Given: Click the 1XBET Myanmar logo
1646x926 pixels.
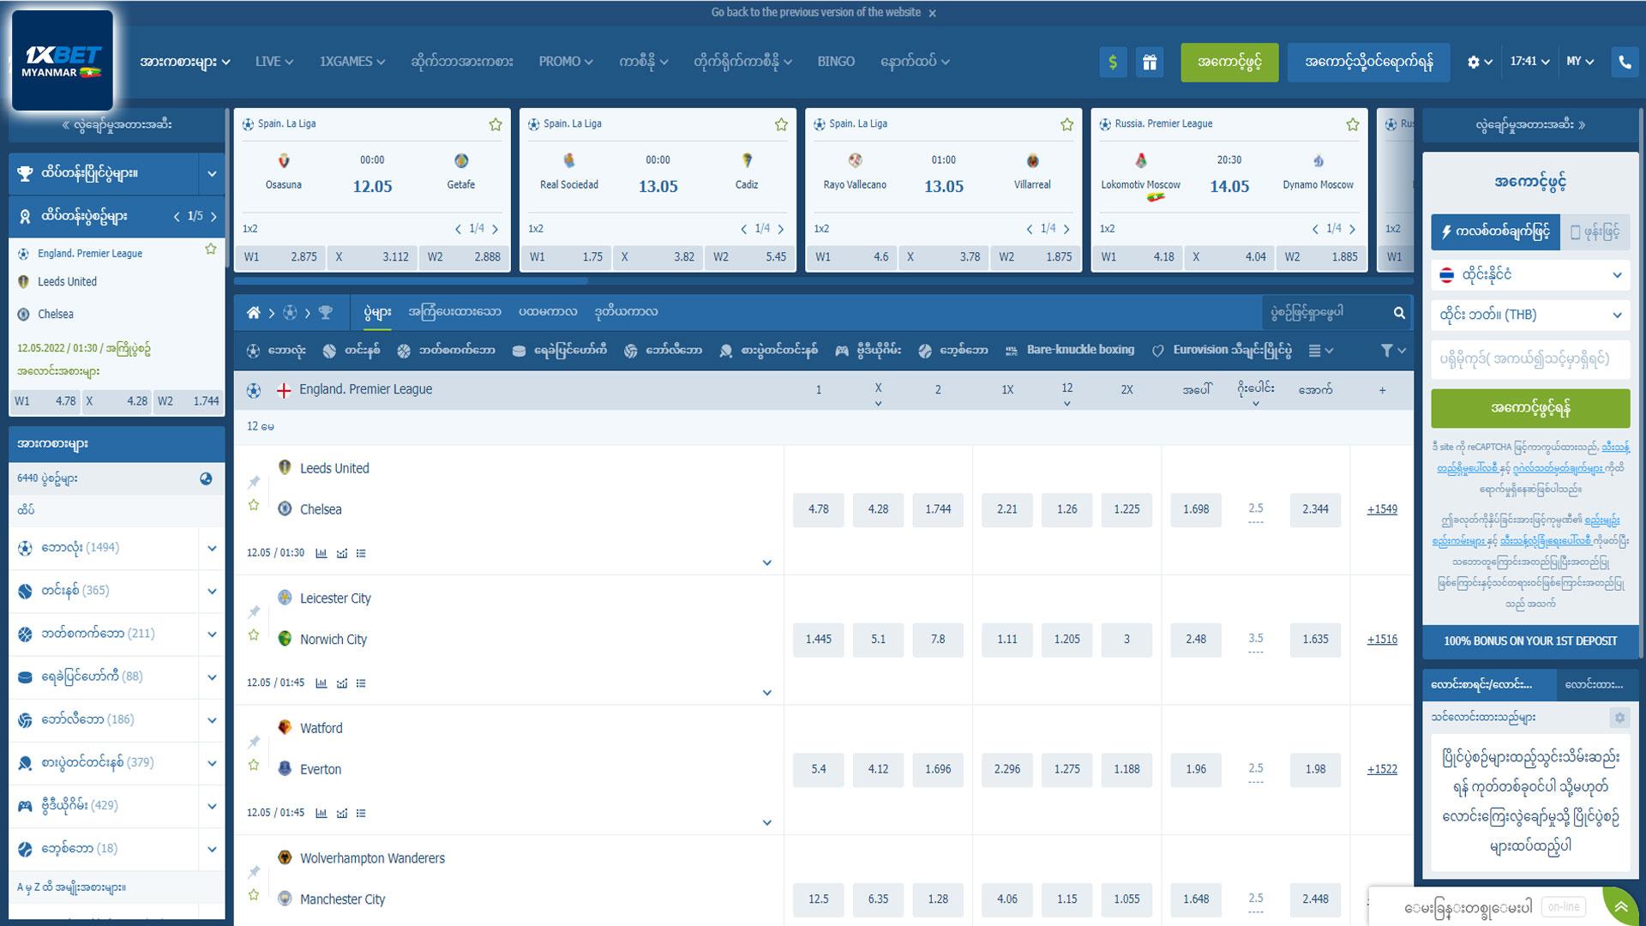Looking at the screenshot, I should coord(62,61).
